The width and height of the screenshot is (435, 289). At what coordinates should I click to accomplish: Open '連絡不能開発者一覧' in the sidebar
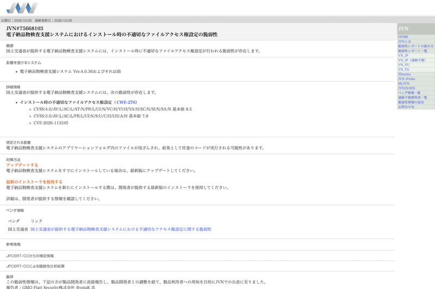tap(413, 98)
